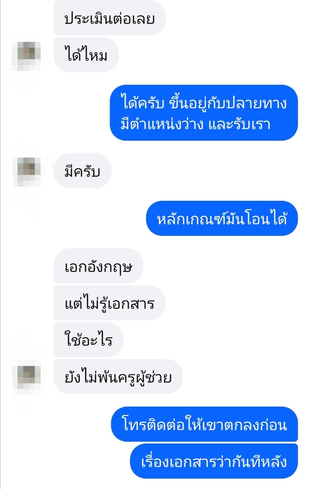Click blue message โทรติดต่อให้เขาตกลงก่อน
321x489 pixels.
[x=204, y=424]
